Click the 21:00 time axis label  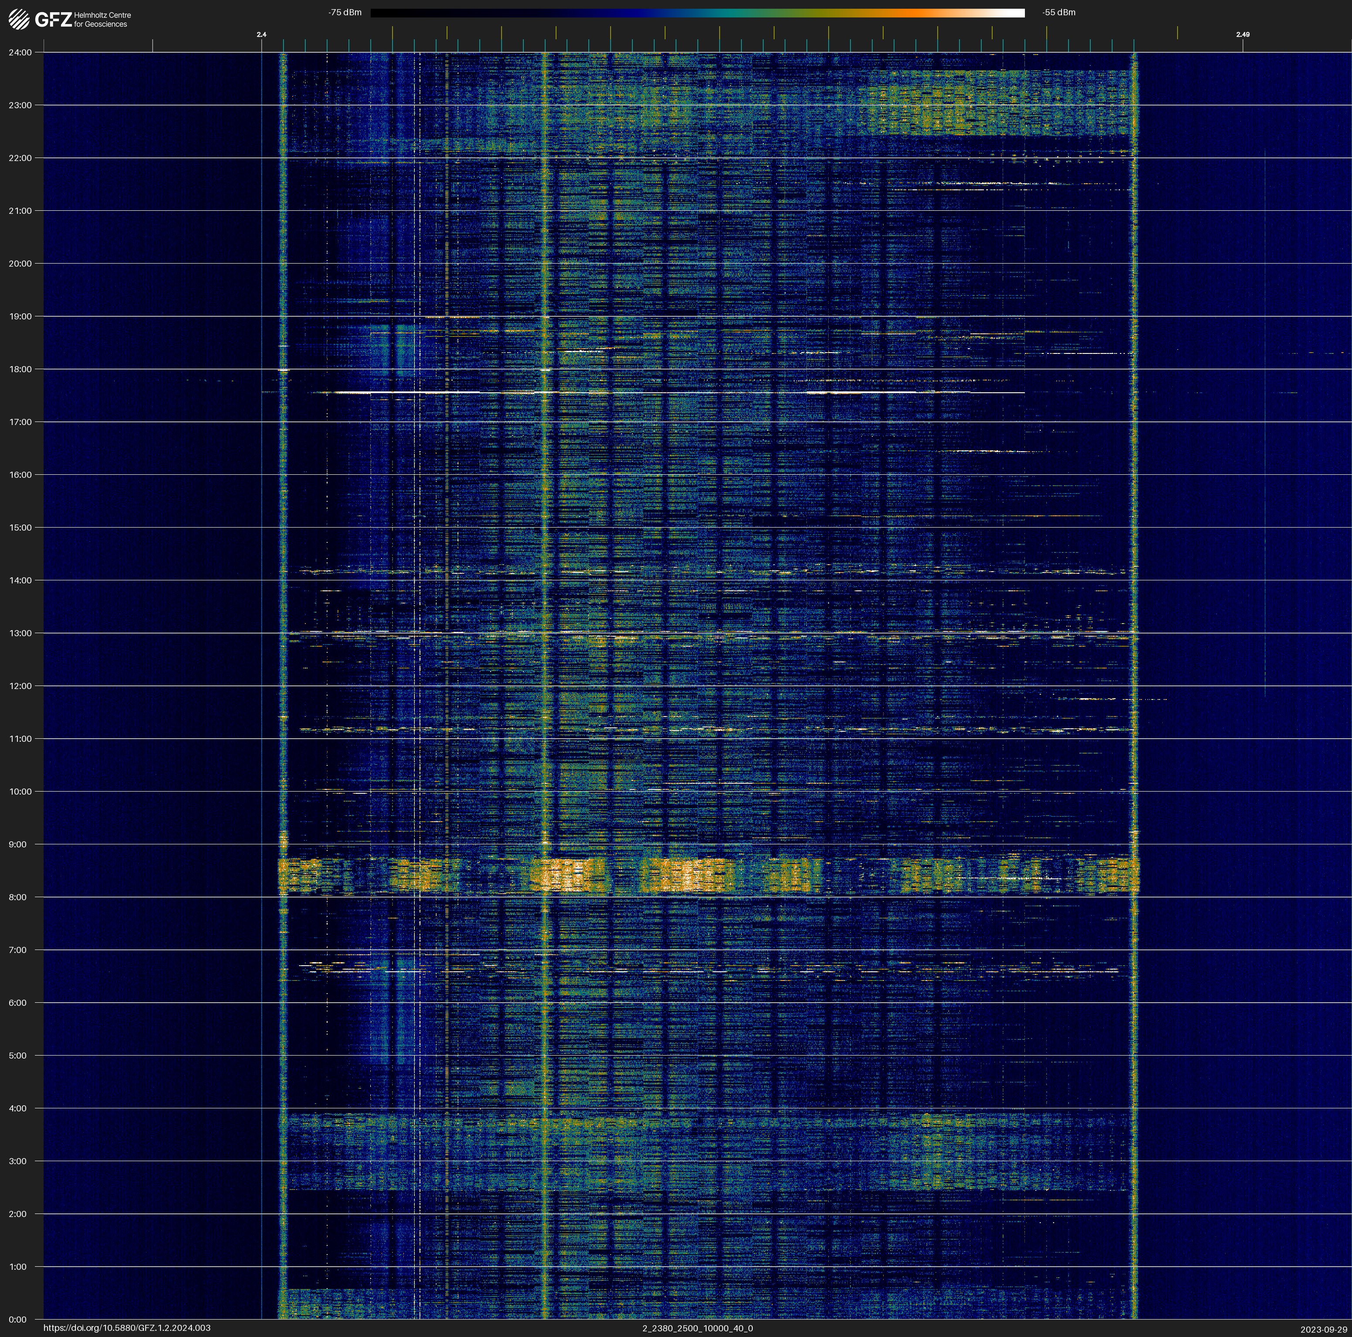click(20, 211)
